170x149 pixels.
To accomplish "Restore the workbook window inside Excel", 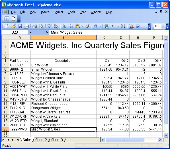I will pos(161,12).
